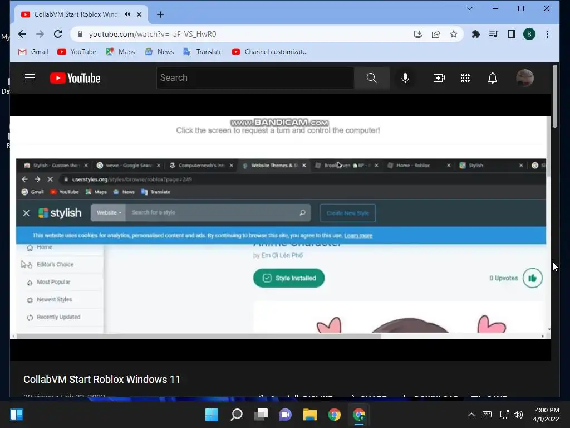Screen dimensions: 570x428
Task: Reload the YouTube page
Action: click(58, 34)
